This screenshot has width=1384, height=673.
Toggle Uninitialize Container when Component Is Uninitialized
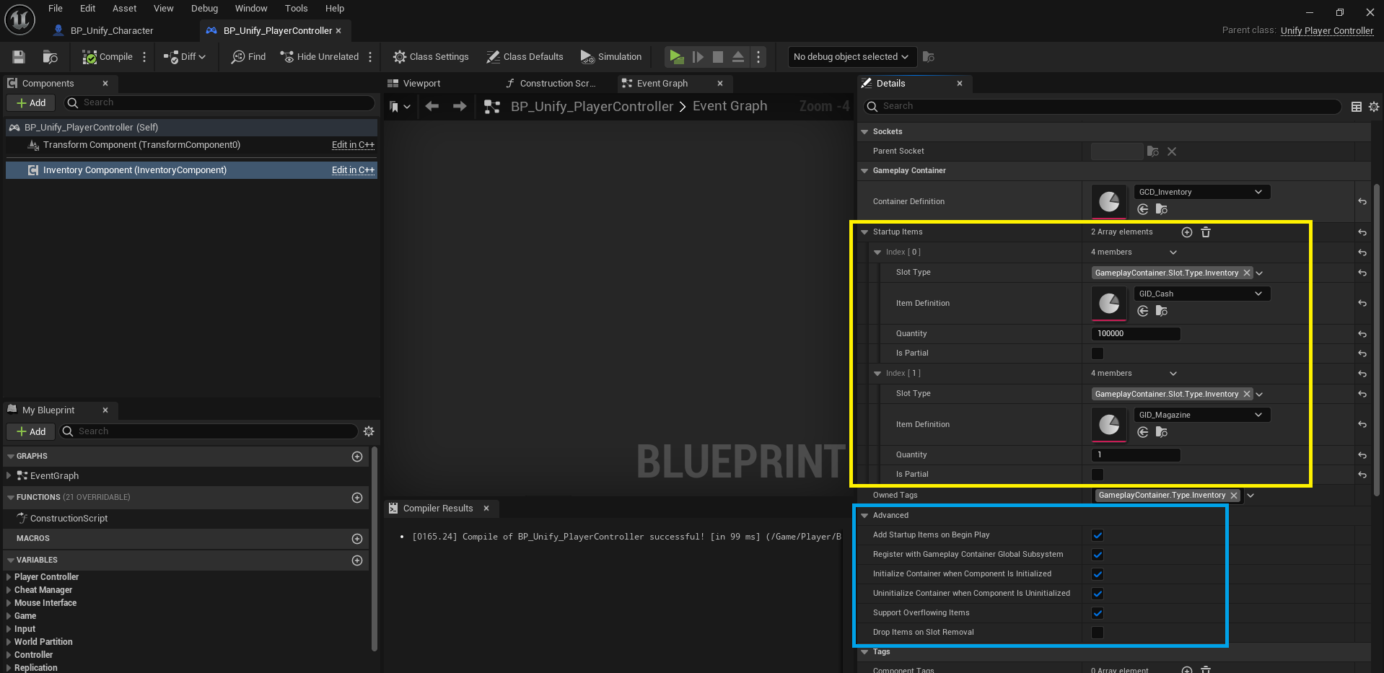pyautogui.click(x=1098, y=594)
